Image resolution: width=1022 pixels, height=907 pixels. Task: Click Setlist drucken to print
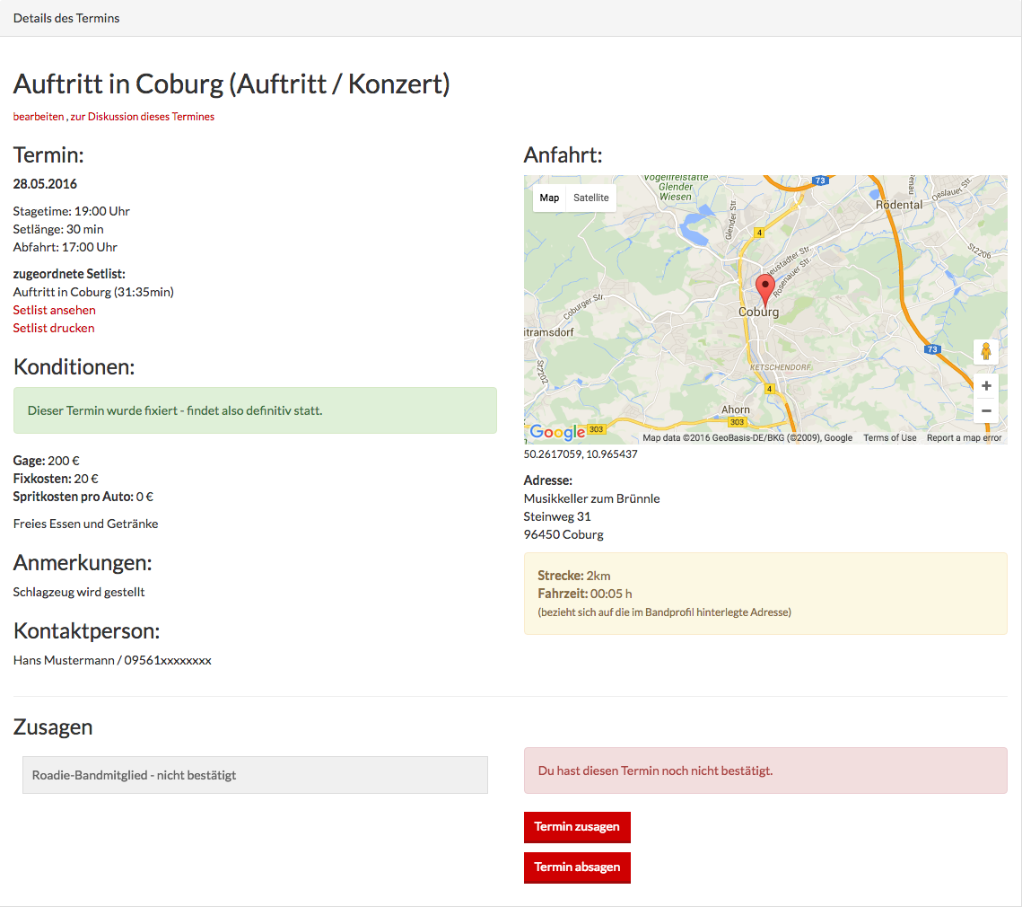pos(54,328)
